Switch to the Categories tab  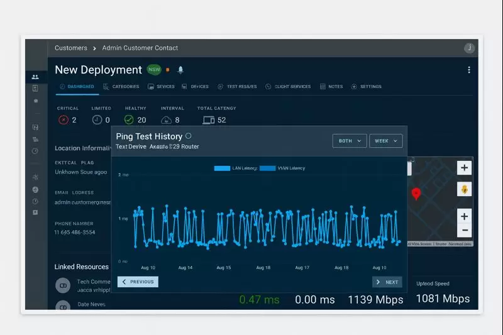tap(121, 87)
